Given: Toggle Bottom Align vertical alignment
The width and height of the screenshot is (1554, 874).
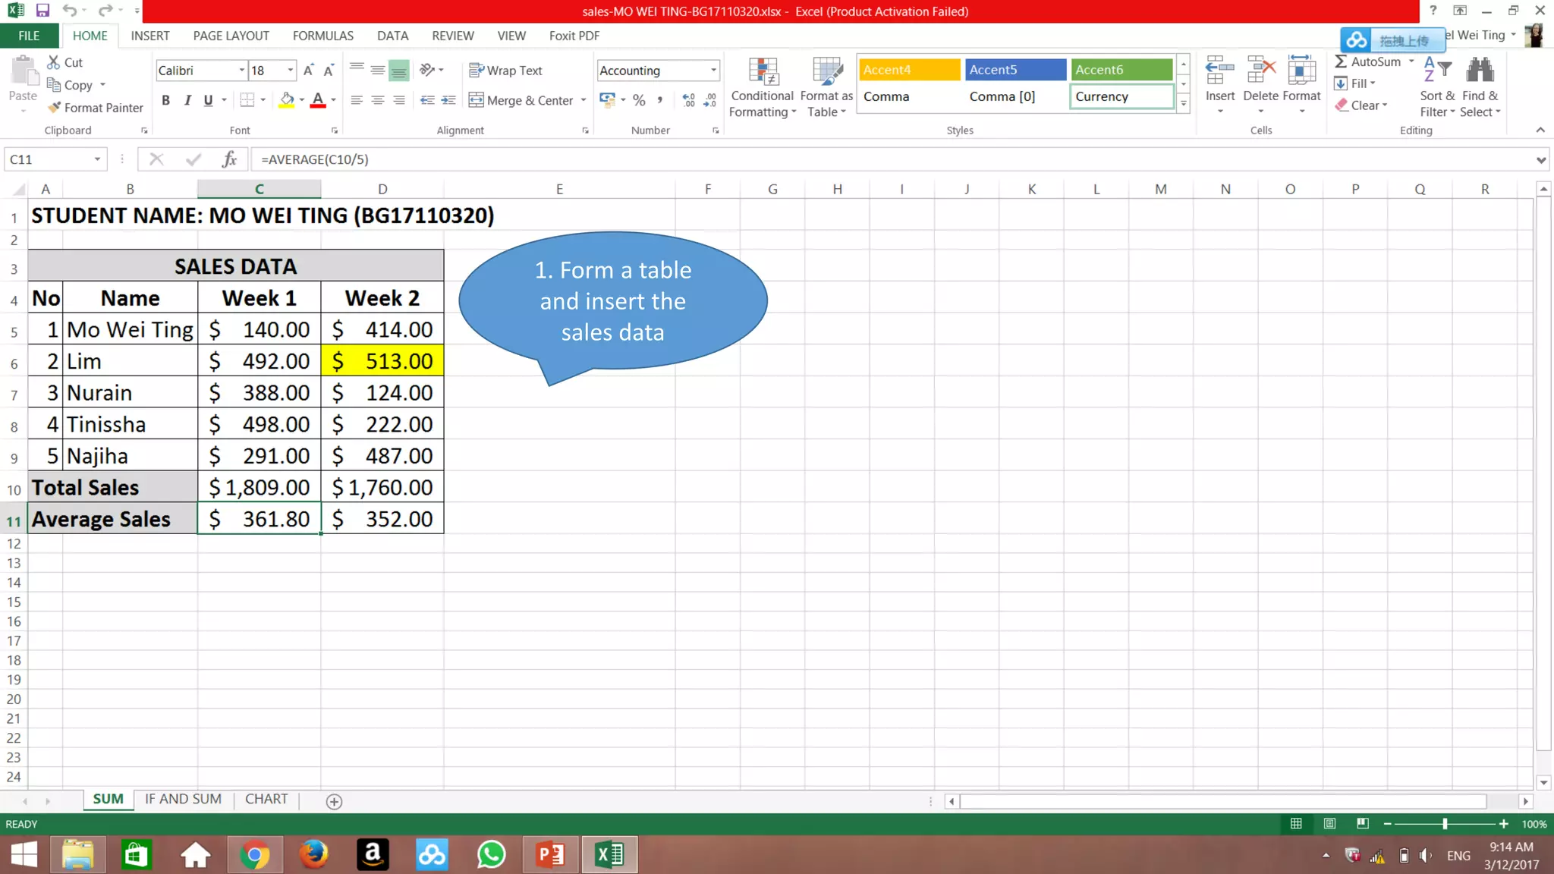Looking at the screenshot, I should pyautogui.click(x=398, y=70).
